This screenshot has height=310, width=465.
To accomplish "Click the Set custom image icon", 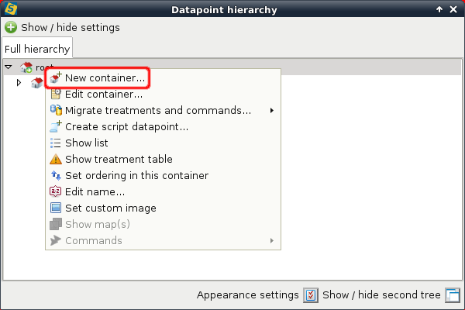I will [x=56, y=208].
